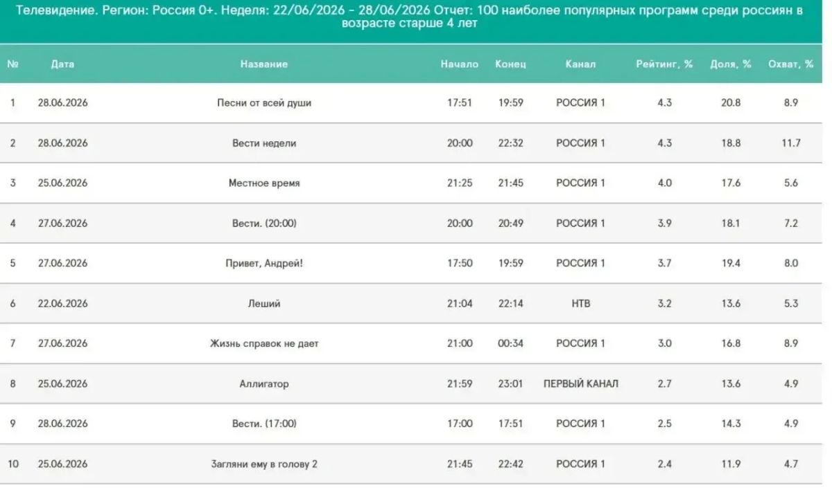The image size is (832, 490).
Task: Select start time 17:00 in Вести. (17:00) row
Action: (460, 424)
